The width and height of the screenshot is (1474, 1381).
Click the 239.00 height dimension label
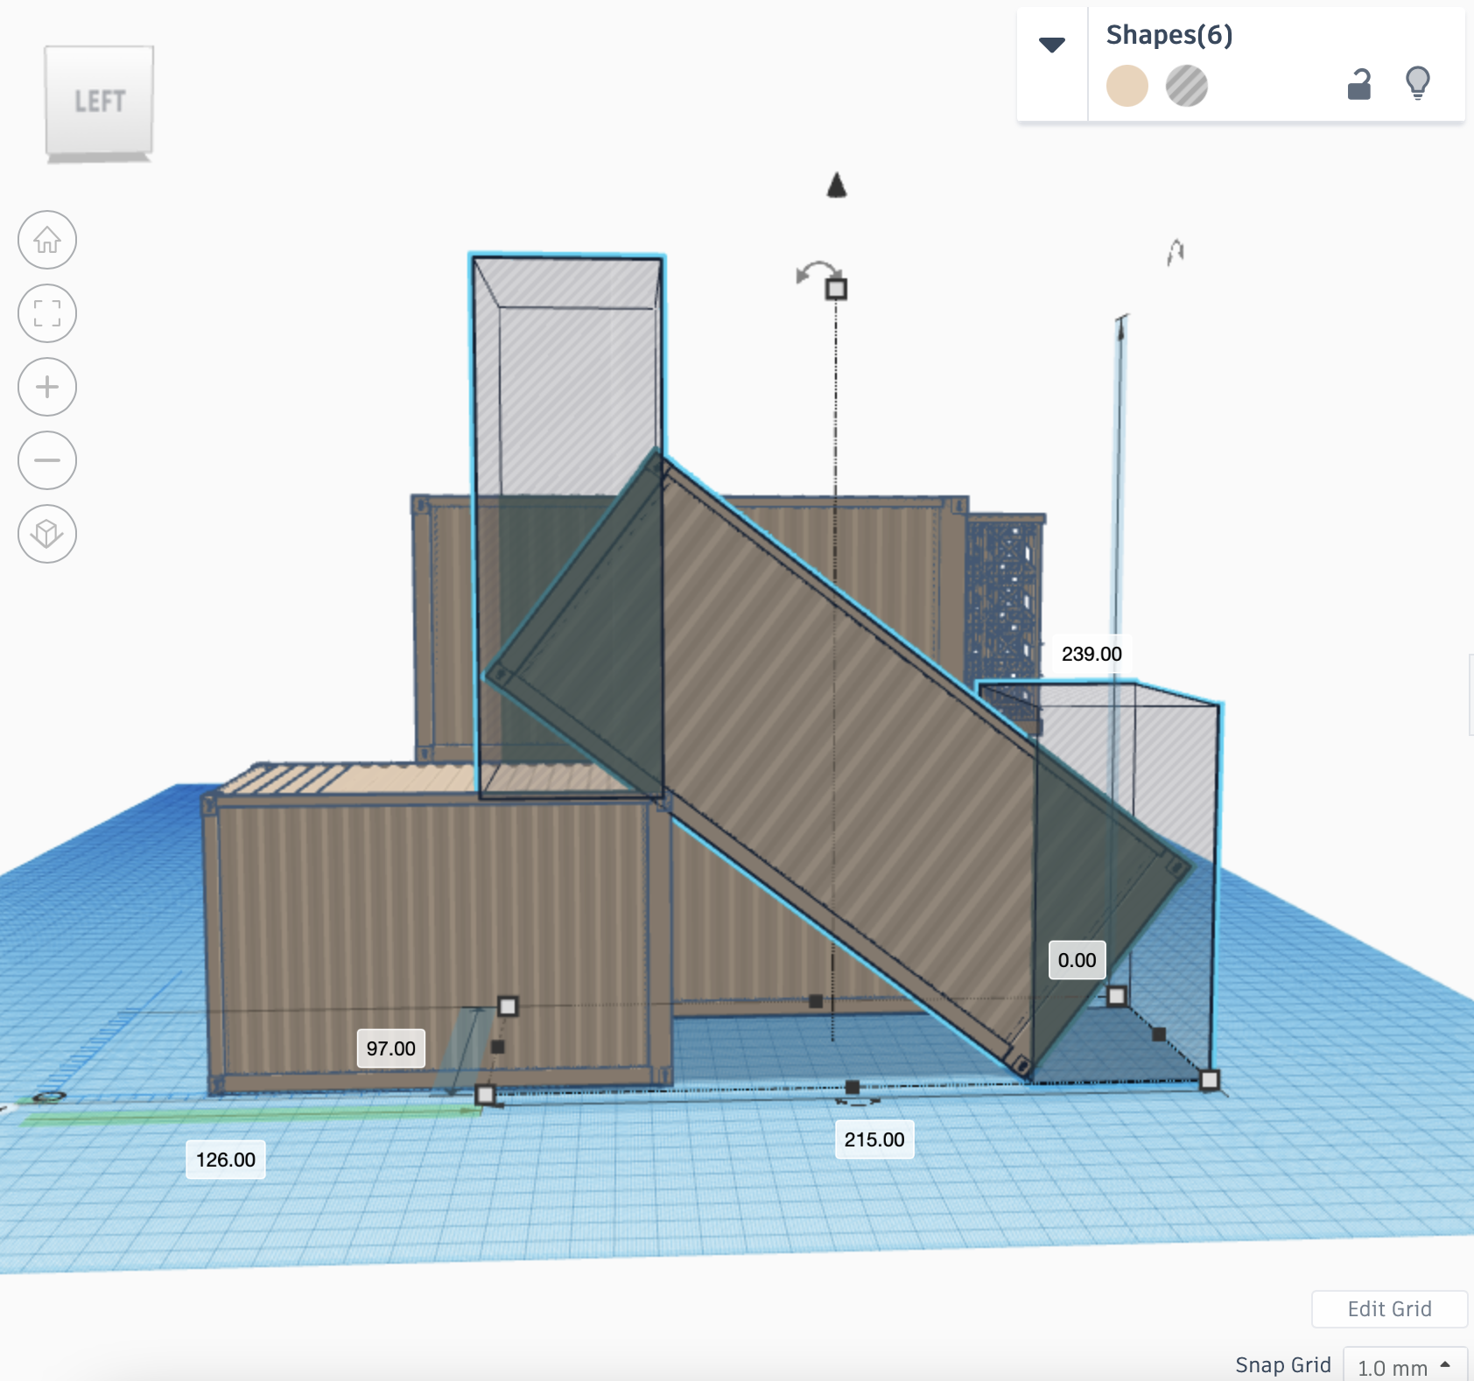tap(1091, 654)
